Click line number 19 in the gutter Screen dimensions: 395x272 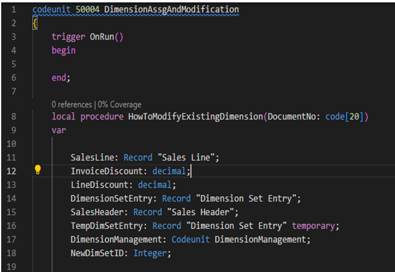coord(11,267)
